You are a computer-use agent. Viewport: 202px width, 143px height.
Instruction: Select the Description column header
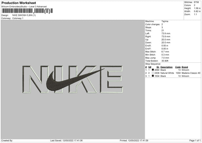click(x=166, y=67)
